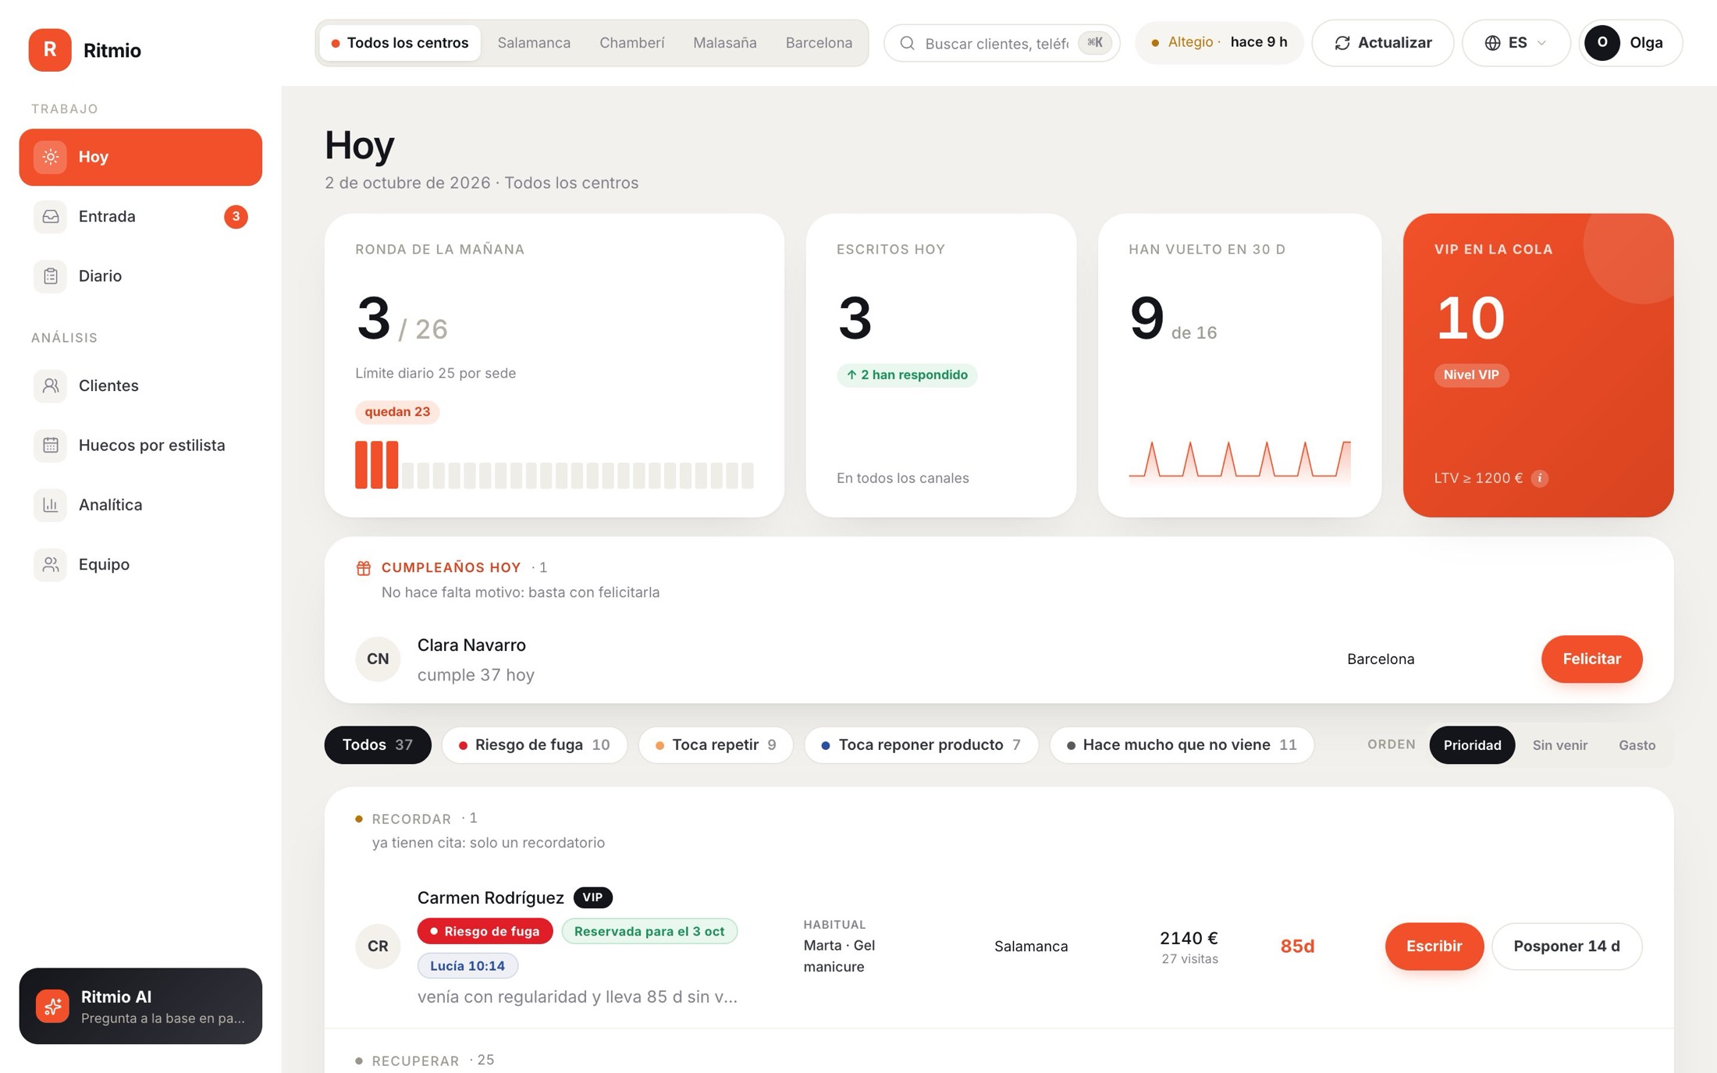Click the Reservada para el 3 oct tag

coord(649,931)
